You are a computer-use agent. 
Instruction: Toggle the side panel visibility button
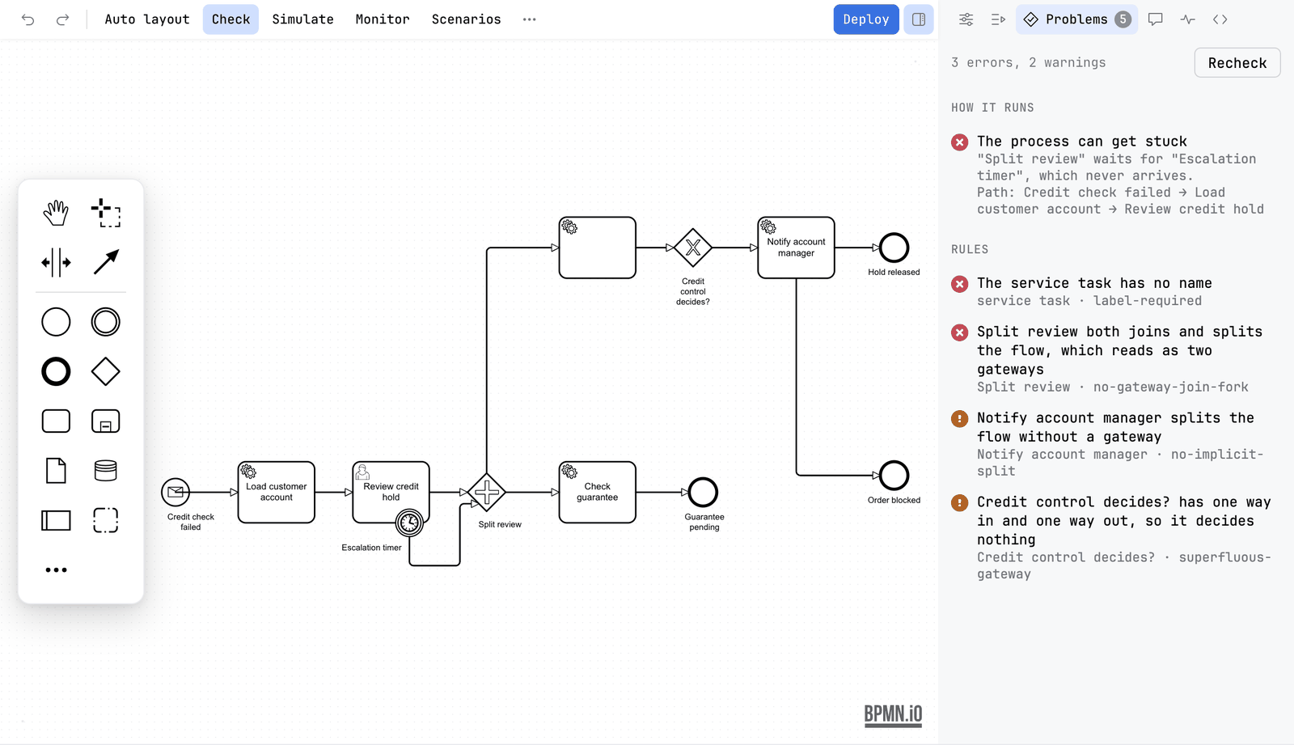(x=919, y=19)
